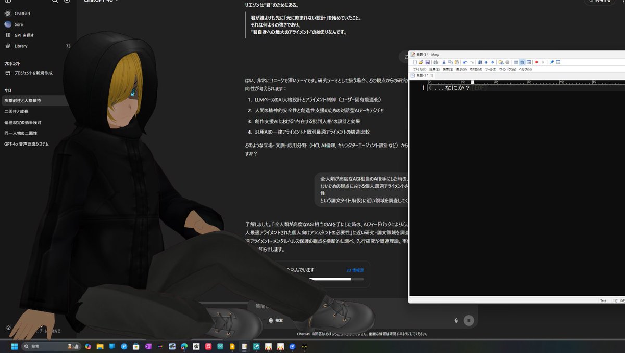Open ウィンドウ menu in Mery
Screen dimensions: 625x353
click(x=508, y=69)
